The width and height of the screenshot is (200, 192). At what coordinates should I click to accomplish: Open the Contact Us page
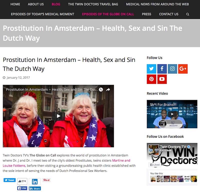[168, 14]
